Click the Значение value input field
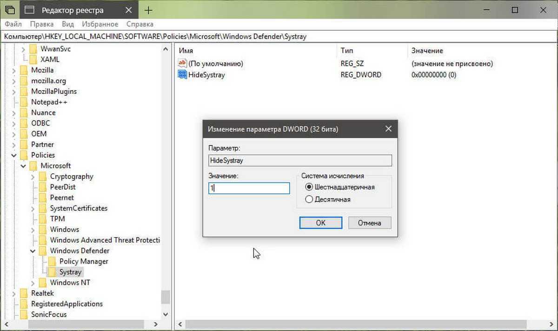This screenshot has height=331, width=558. point(249,188)
